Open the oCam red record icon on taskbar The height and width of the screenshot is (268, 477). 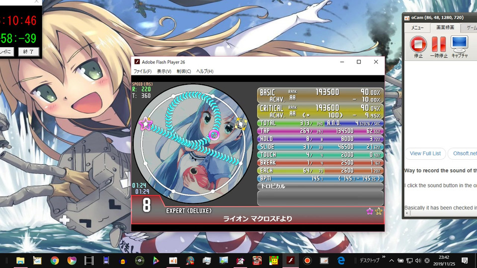(307, 261)
